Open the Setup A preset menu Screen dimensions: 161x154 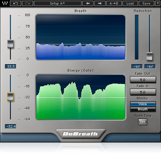pyautogui.click(x=58, y=3)
